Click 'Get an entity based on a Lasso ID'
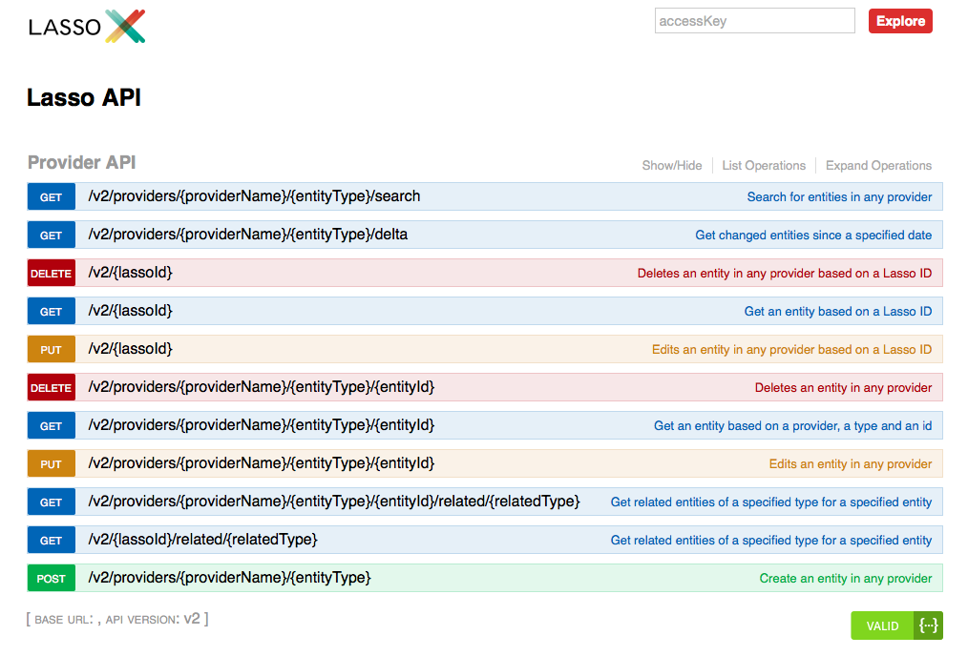The width and height of the screenshot is (968, 656). [838, 312]
